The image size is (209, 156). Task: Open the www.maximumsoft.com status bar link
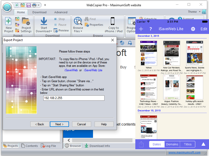184,152
